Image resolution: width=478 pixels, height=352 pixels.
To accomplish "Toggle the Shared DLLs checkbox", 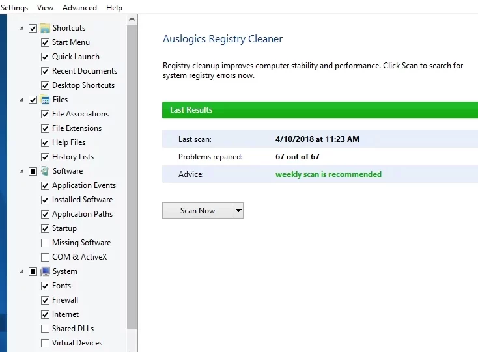I will click(45, 329).
